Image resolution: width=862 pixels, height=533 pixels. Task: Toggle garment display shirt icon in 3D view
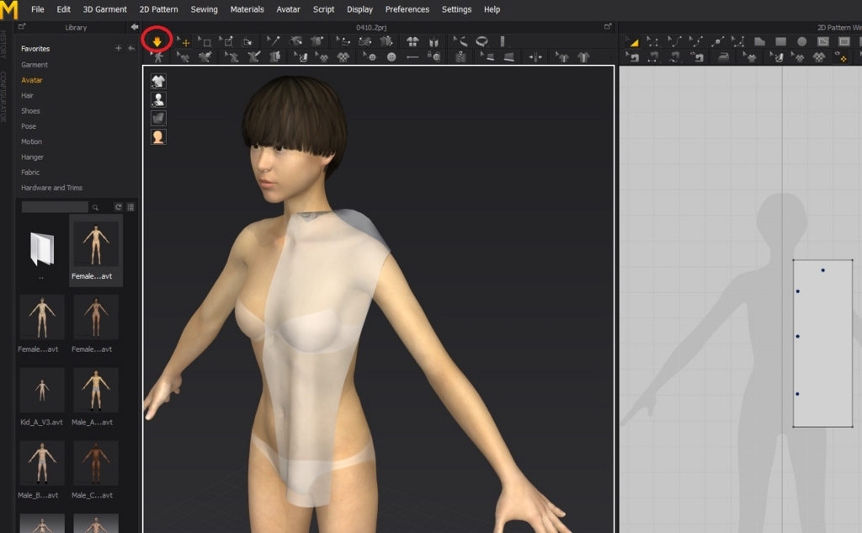[x=158, y=82]
